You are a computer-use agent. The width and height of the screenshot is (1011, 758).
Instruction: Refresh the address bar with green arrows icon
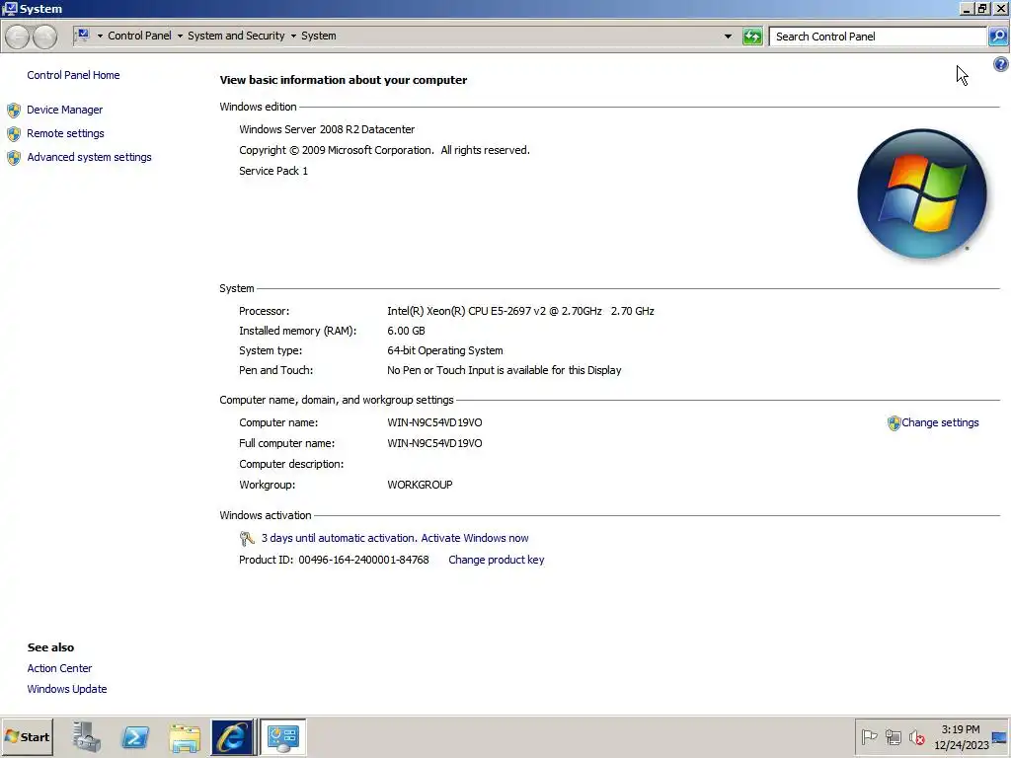point(752,37)
